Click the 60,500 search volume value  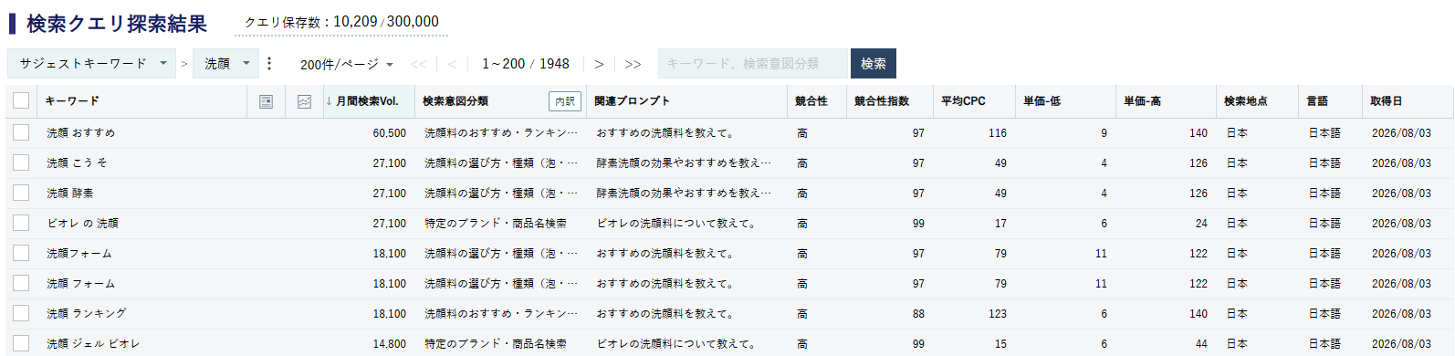(390, 133)
